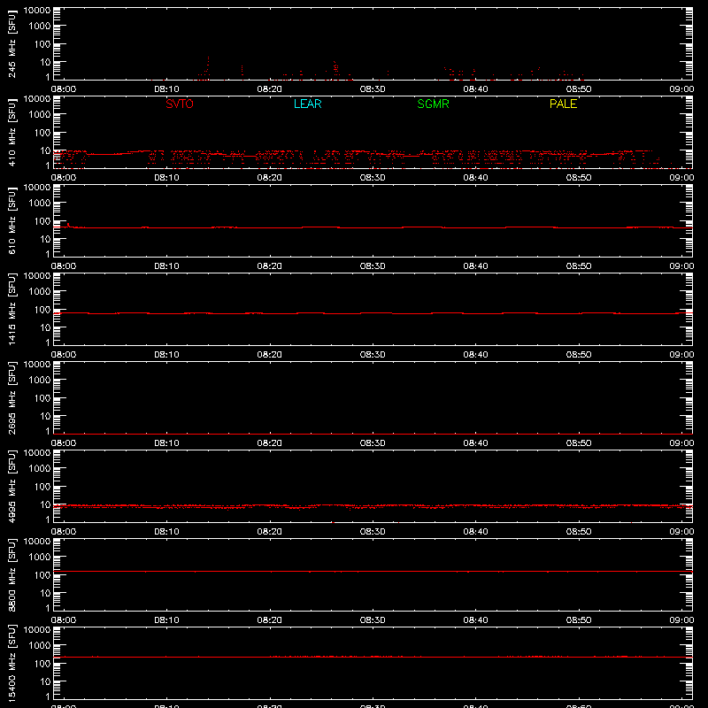Click the red flux trace in 1415 MHz panel
Screen dimensions: 708x708
[373, 313]
